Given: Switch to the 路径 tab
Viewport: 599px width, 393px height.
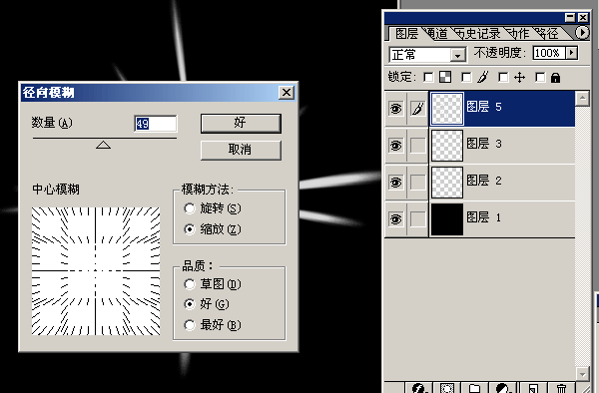Looking at the screenshot, I should (548, 34).
